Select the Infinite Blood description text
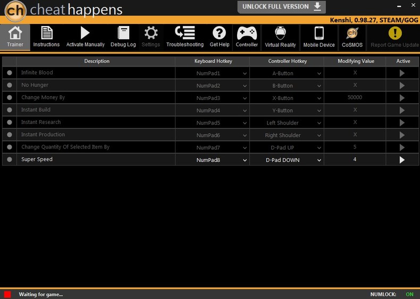This screenshot has width=420, height=299. pyautogui.click(x=37, y=72)
